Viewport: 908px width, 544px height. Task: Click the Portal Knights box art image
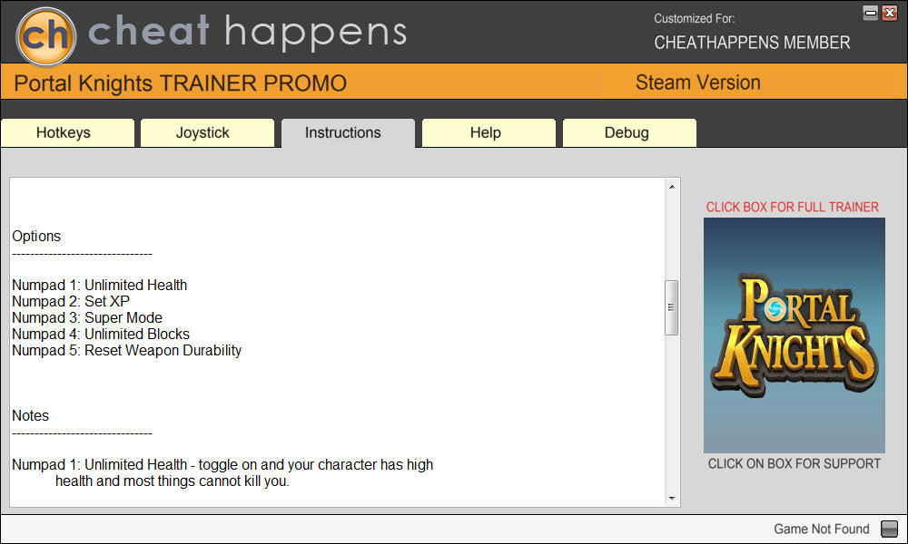pyautogui.click(x=794, y=335)
